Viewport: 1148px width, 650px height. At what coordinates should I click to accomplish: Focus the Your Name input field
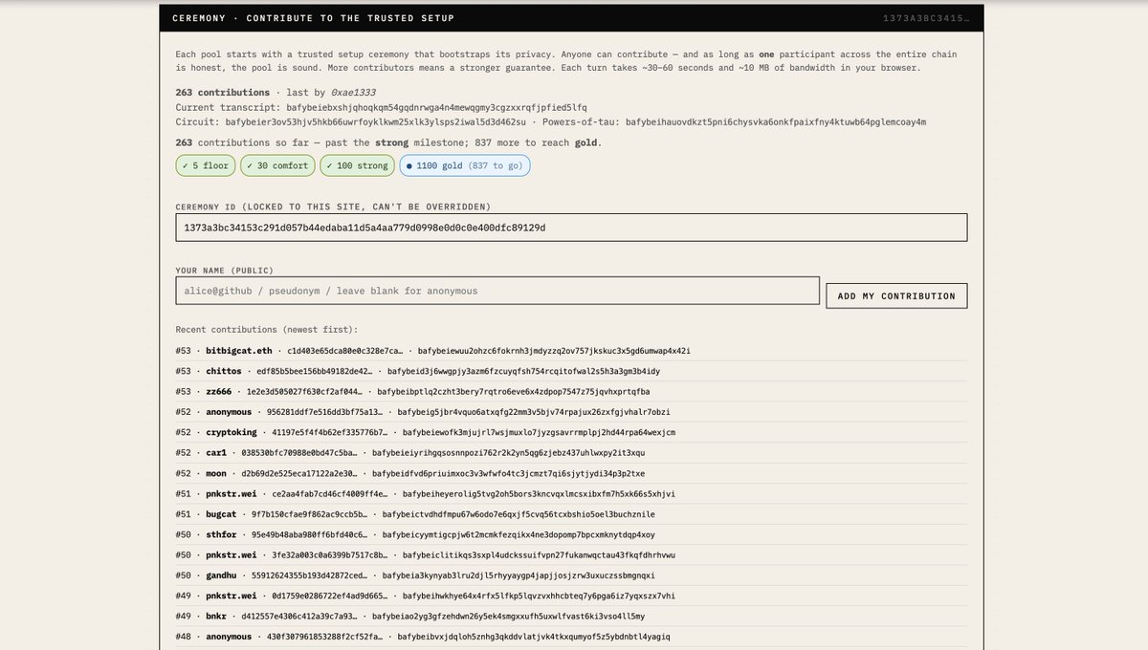coord(497,291)
